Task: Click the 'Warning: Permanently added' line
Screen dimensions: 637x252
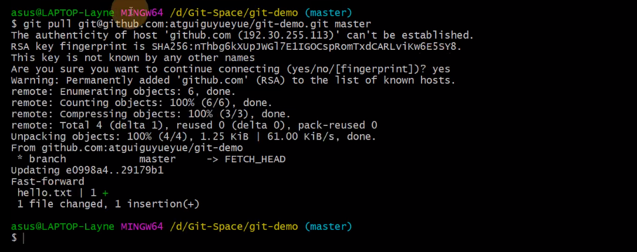Action: click(x=233, y=80)
